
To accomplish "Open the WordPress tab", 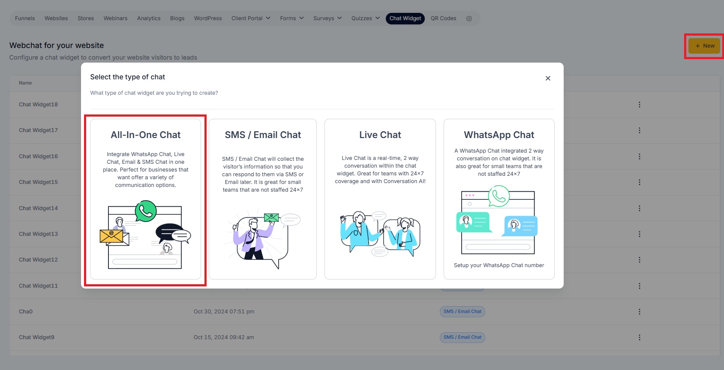I will click(x=208, y=18).
